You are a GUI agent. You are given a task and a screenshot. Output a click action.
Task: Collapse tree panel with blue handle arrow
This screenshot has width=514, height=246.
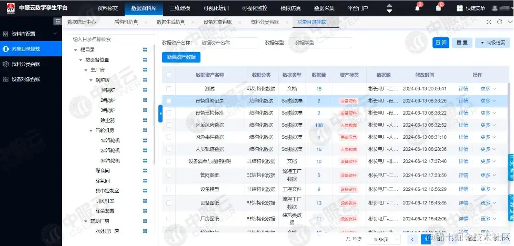160,114
